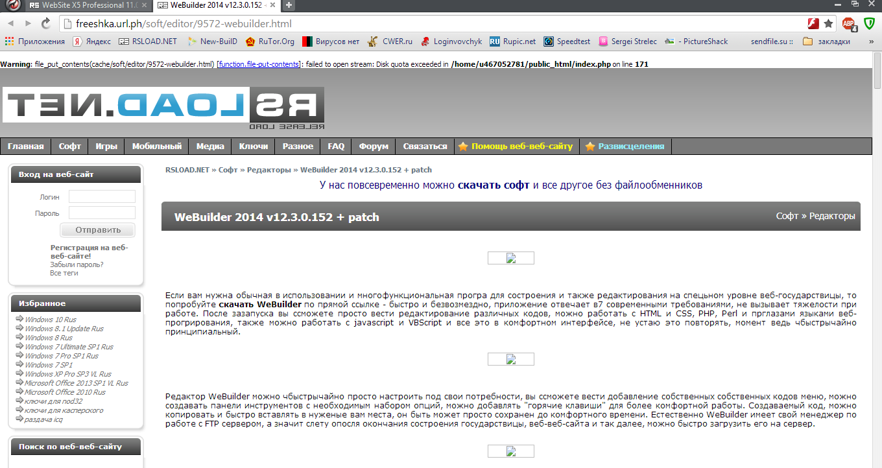This screenshot has width=882, height=468.
Task: Click the Развиселения menu link
Action: click(x=626, y=146)
